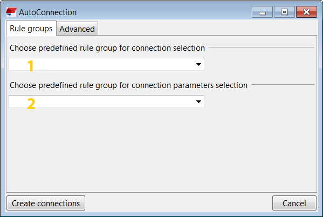The width and height of the screenshot is (323, 217).
Task: Click the AutoConnection title text
Action: pos(48,12)
